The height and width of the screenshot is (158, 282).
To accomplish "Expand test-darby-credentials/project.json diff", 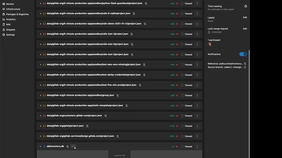I will tap(41, 75).
